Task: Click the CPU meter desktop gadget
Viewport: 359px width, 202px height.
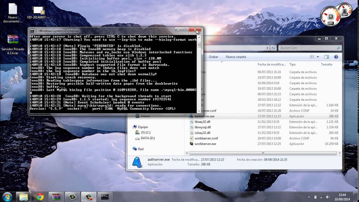Action: (331, 16)
